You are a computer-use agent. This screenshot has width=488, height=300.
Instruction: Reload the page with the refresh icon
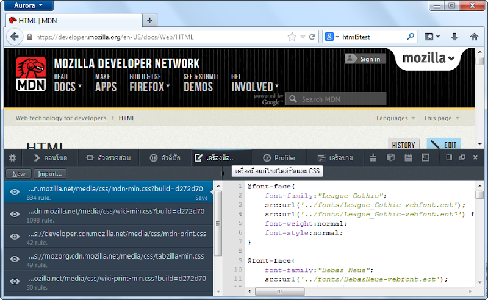312,37
